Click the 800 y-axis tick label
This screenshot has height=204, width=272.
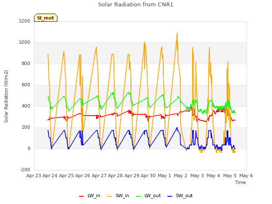[26, 63]
